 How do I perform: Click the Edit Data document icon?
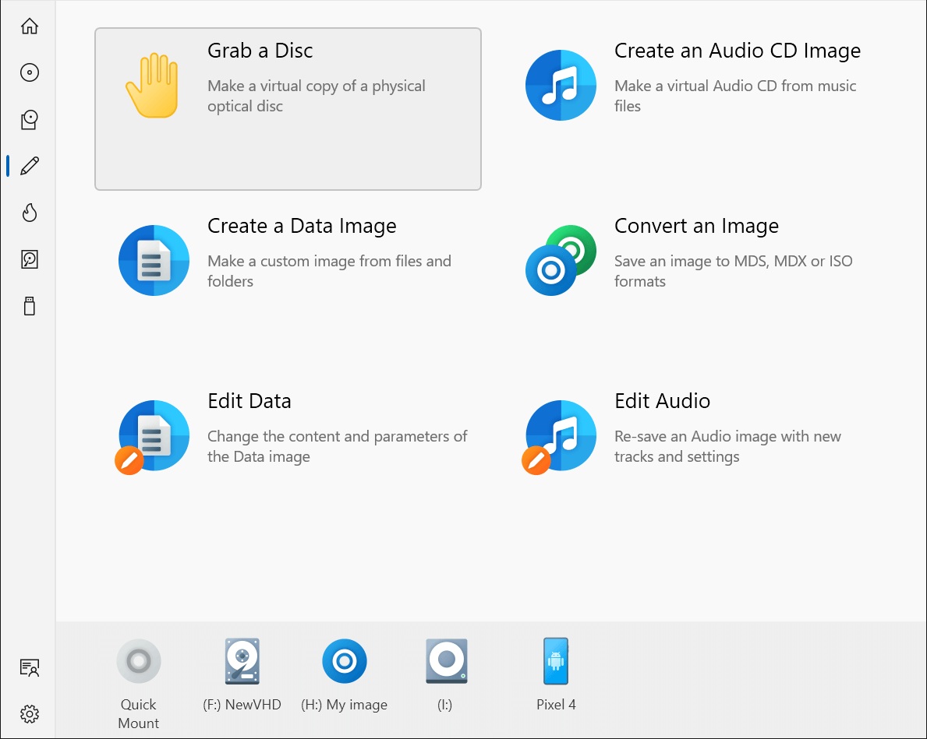pos(153,437)
